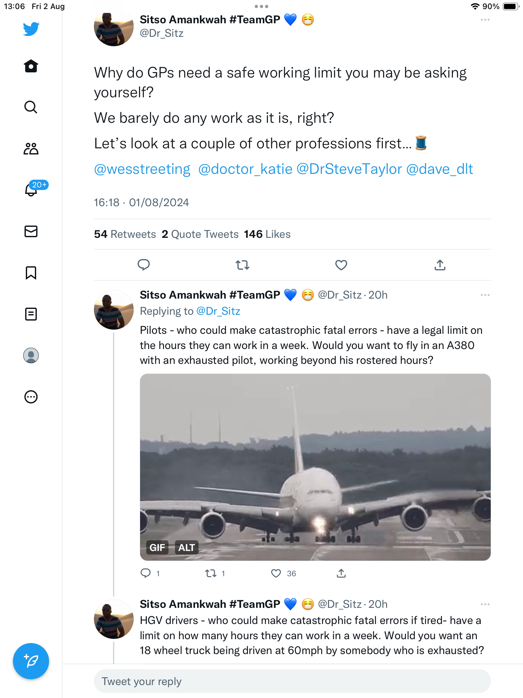Focus the Tweet your reply field
Image resolution: width=523 pixels, height=698 pixels.
click(292, 681)
